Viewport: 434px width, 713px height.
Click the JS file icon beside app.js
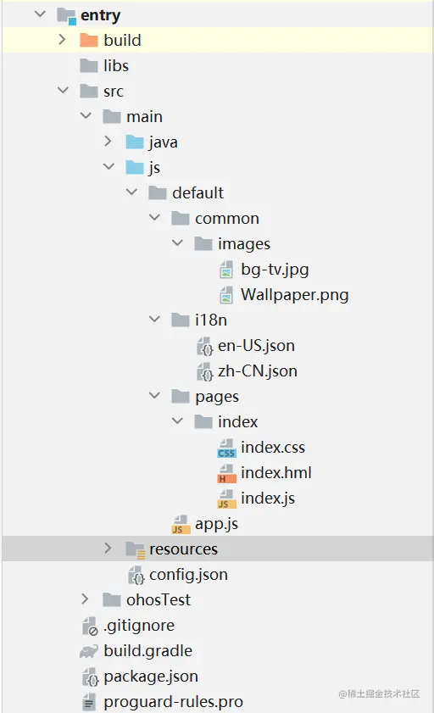coord(181,524)
